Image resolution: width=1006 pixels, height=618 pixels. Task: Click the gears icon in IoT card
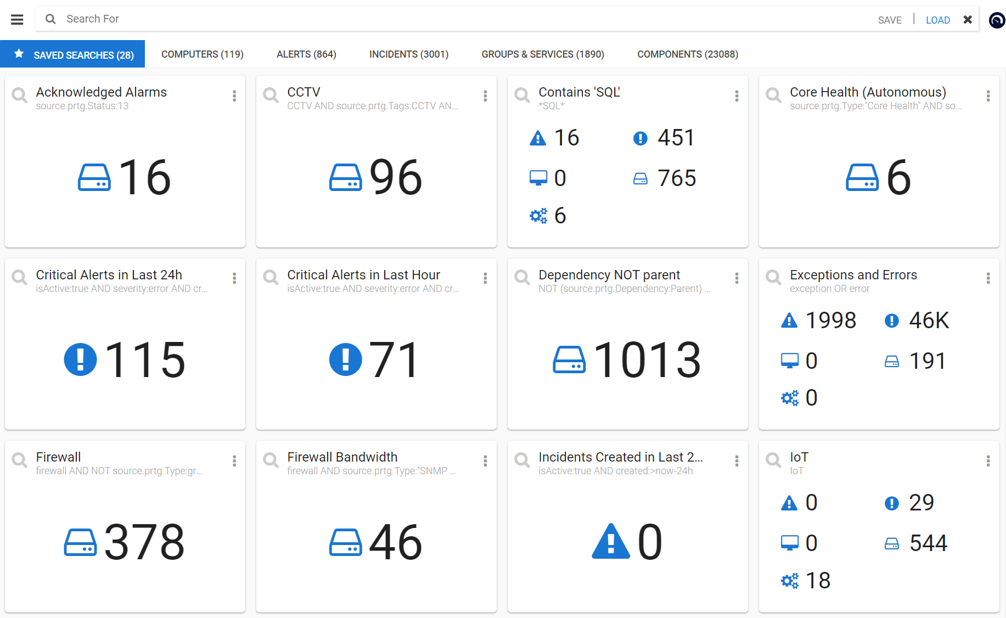pyautogui.click(x=790, y=581)
